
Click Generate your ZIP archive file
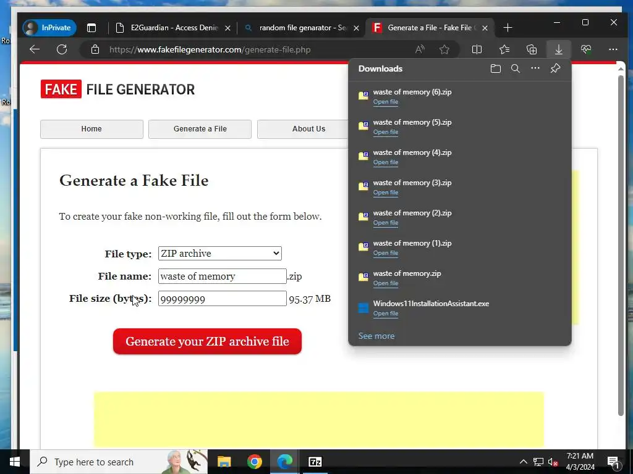pyautogui.click(x=207, y=341)
